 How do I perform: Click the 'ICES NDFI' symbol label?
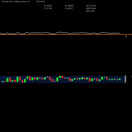pos(40,2)
